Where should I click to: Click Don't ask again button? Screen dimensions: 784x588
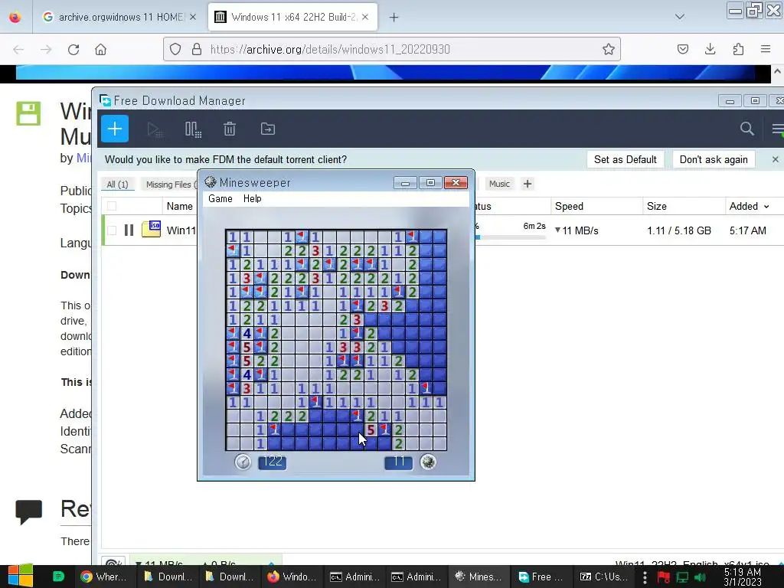click(714, 159)
